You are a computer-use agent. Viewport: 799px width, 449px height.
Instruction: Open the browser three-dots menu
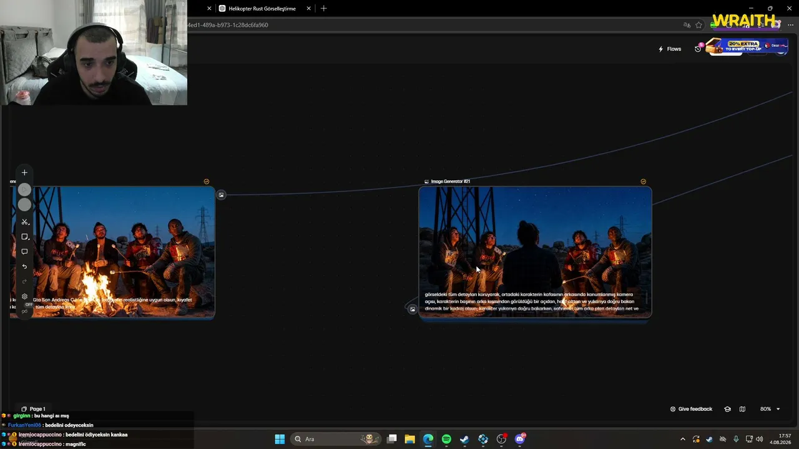[x=790, y=25]
